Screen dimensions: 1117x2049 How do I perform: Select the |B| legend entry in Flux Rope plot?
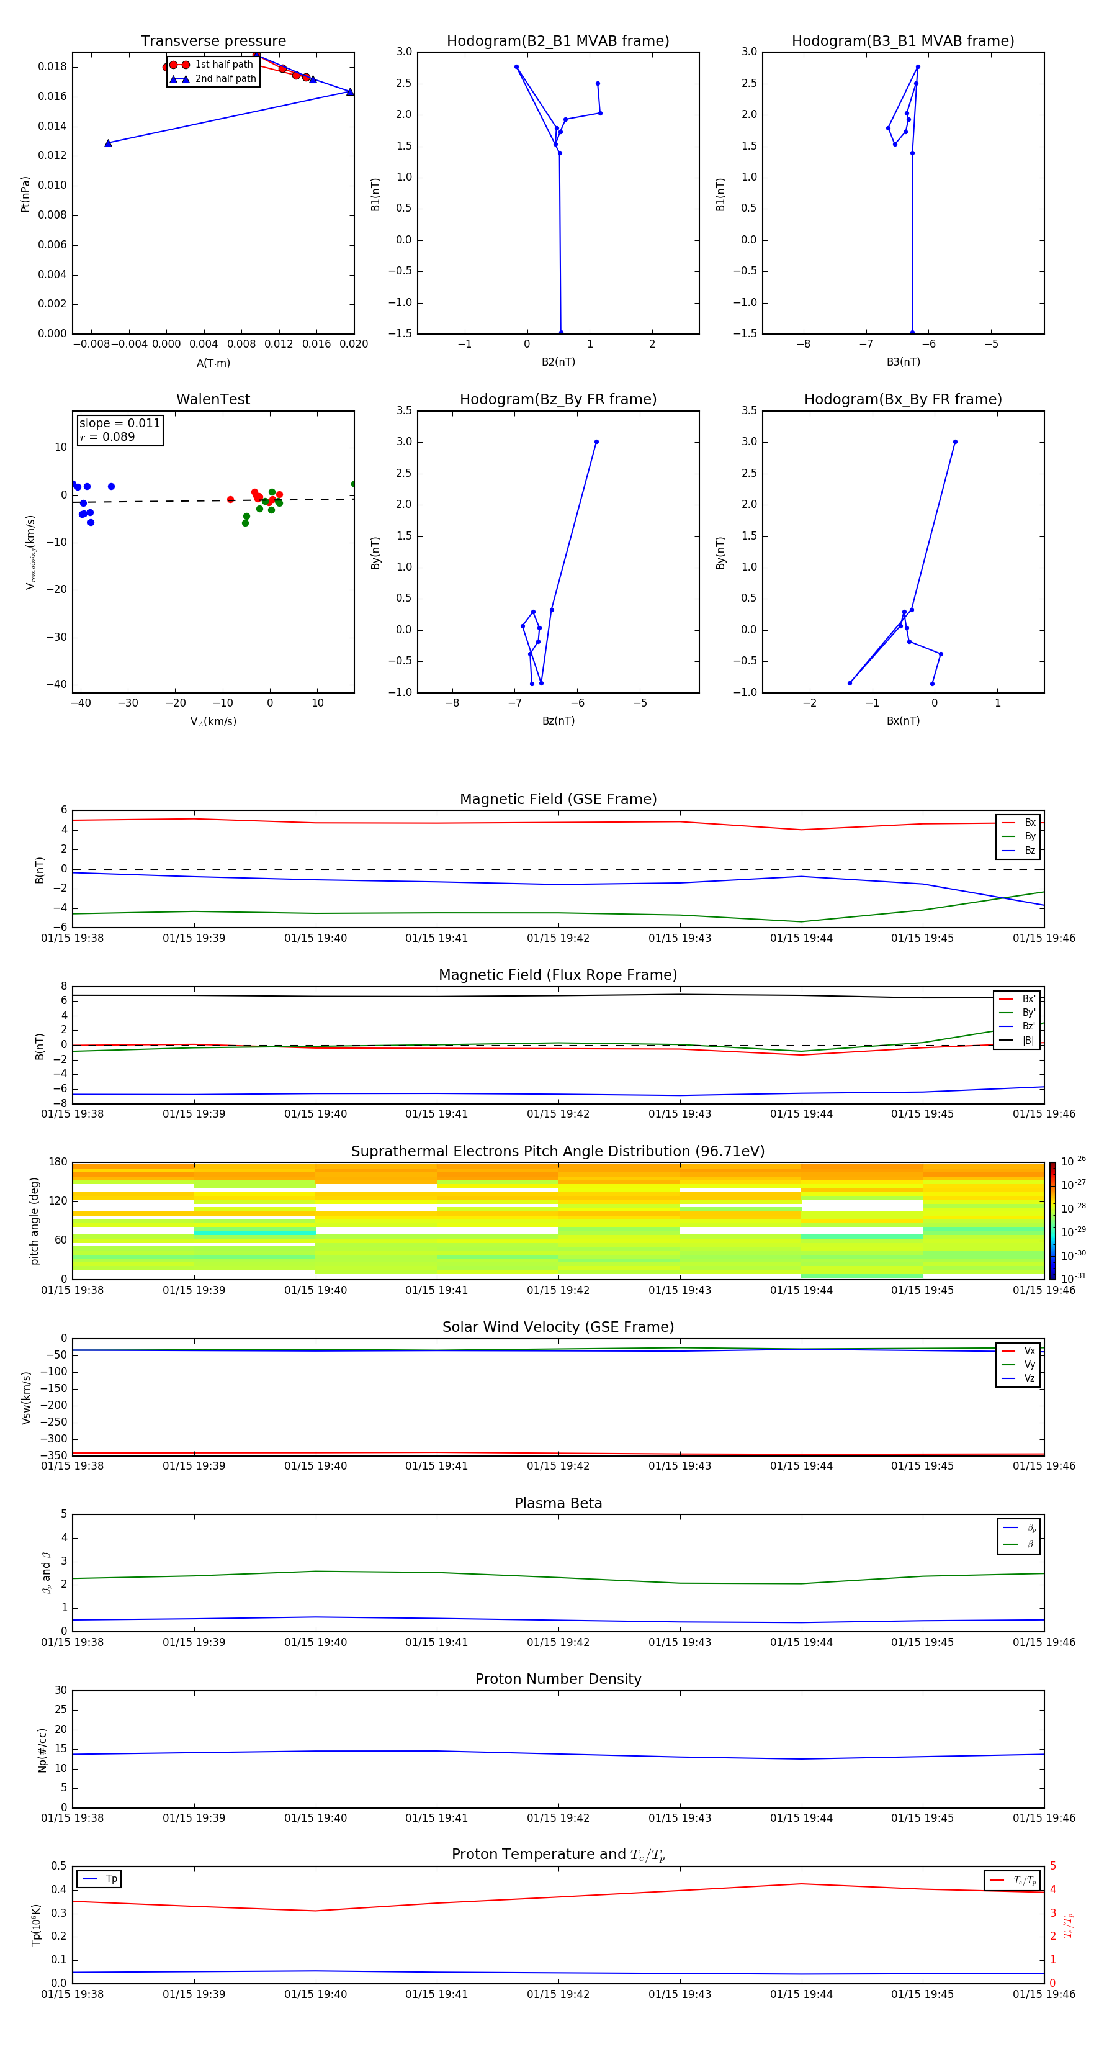[1018, 1041]
